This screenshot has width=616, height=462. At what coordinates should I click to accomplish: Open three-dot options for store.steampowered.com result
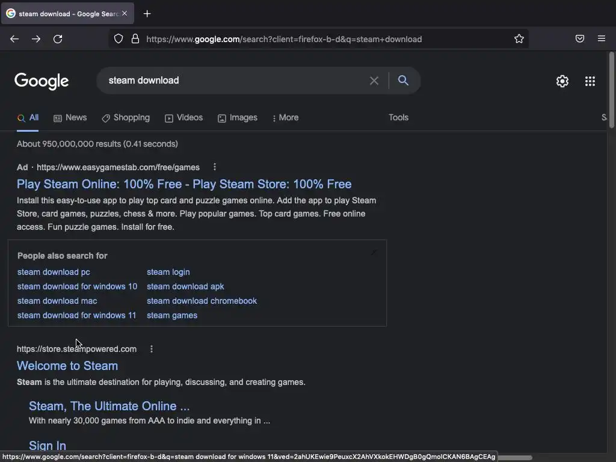click(x=152, y=349)
